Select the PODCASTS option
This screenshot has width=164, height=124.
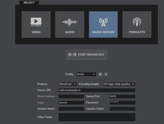click(137, 24)
